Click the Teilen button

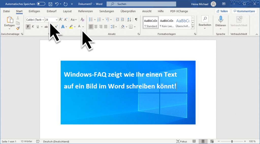point(222,11)
